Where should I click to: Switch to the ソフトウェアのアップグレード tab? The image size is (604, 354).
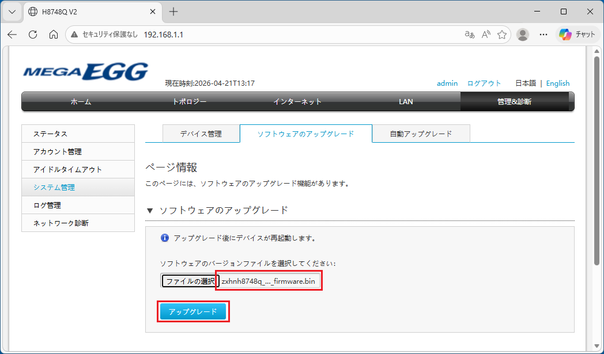(306, 134)
